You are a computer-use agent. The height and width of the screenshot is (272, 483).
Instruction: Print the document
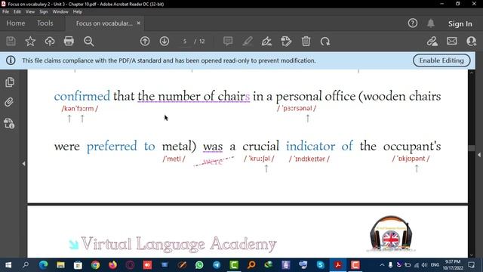tap(69, 42)
